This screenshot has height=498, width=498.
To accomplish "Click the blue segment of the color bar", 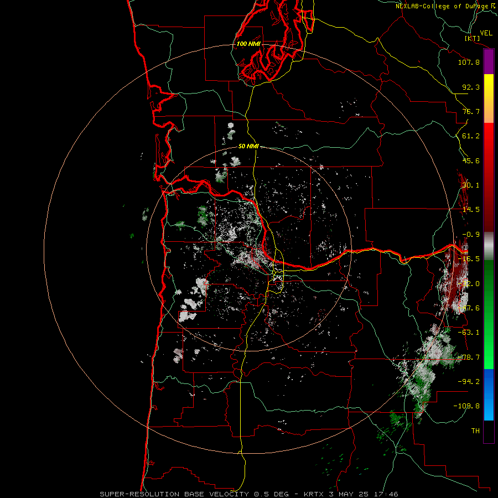I will pyautogui.click(x=489, y=395).
